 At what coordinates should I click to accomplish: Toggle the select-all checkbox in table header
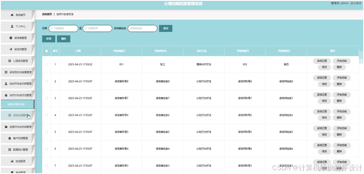47,51
